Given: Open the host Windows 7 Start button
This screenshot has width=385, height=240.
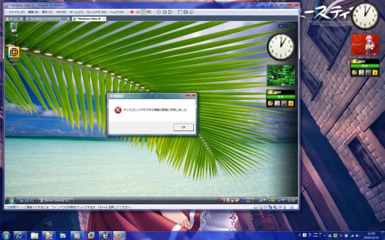Looking at the screenshot, I should 6,236.
